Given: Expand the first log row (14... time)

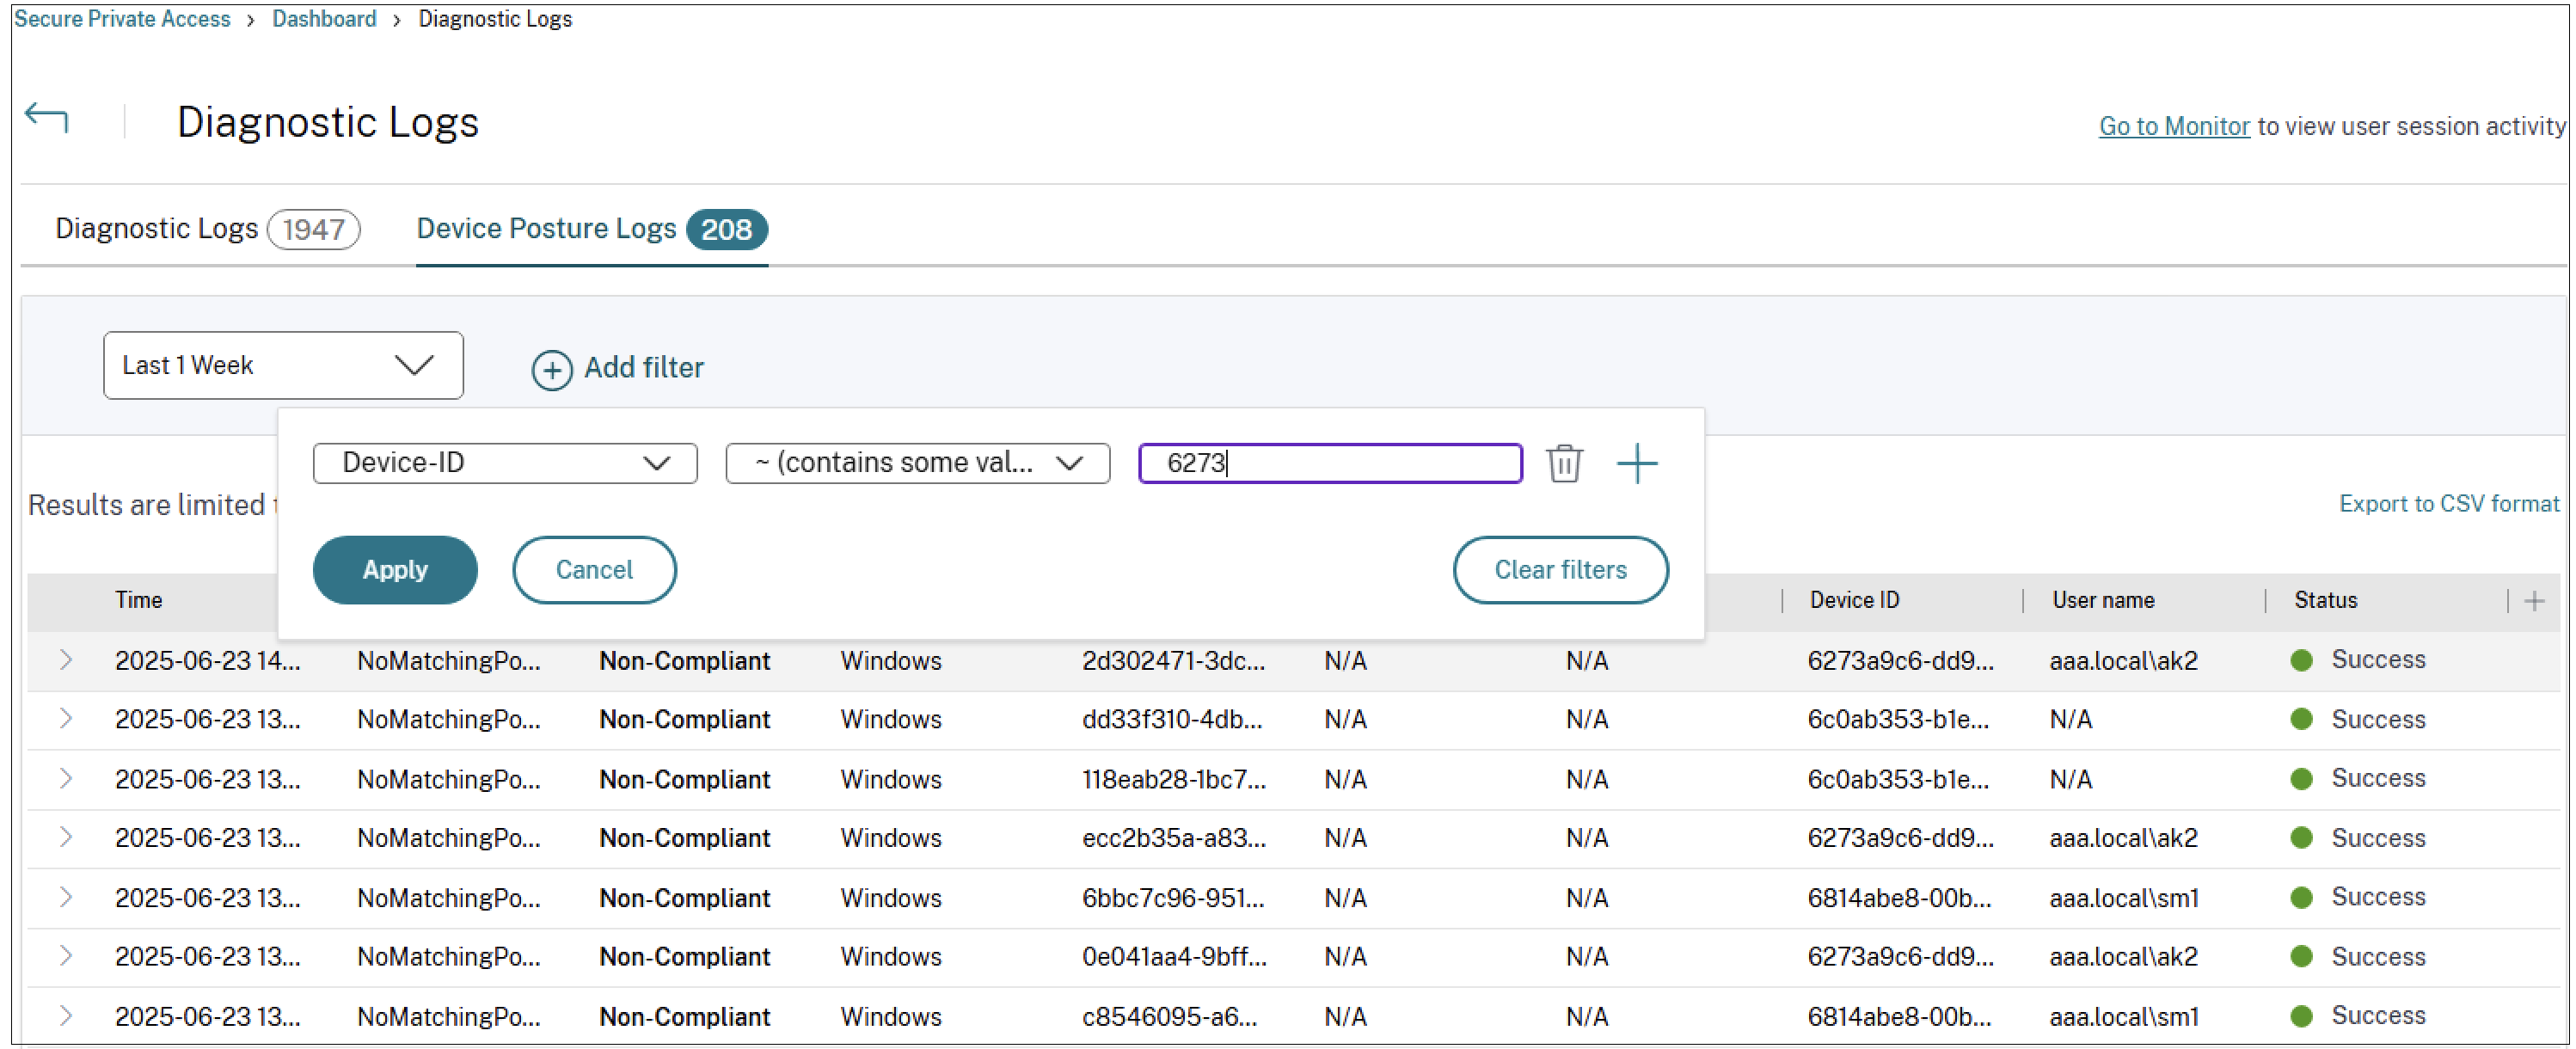Looking at the screenshot, I should click(66, 660).
